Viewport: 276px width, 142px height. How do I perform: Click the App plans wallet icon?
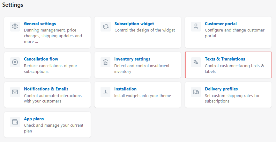pos(15,122)
